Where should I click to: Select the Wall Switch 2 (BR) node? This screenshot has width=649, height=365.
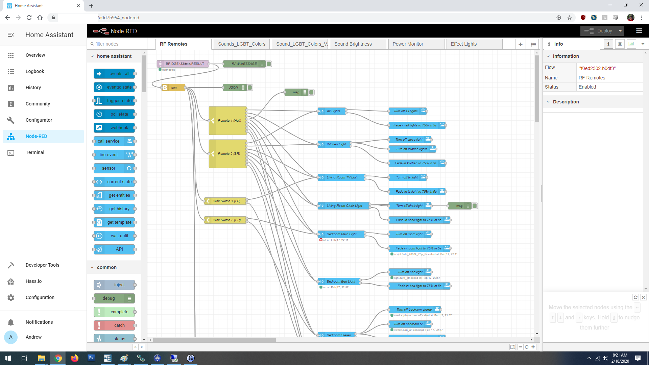(x=225, y=220)
